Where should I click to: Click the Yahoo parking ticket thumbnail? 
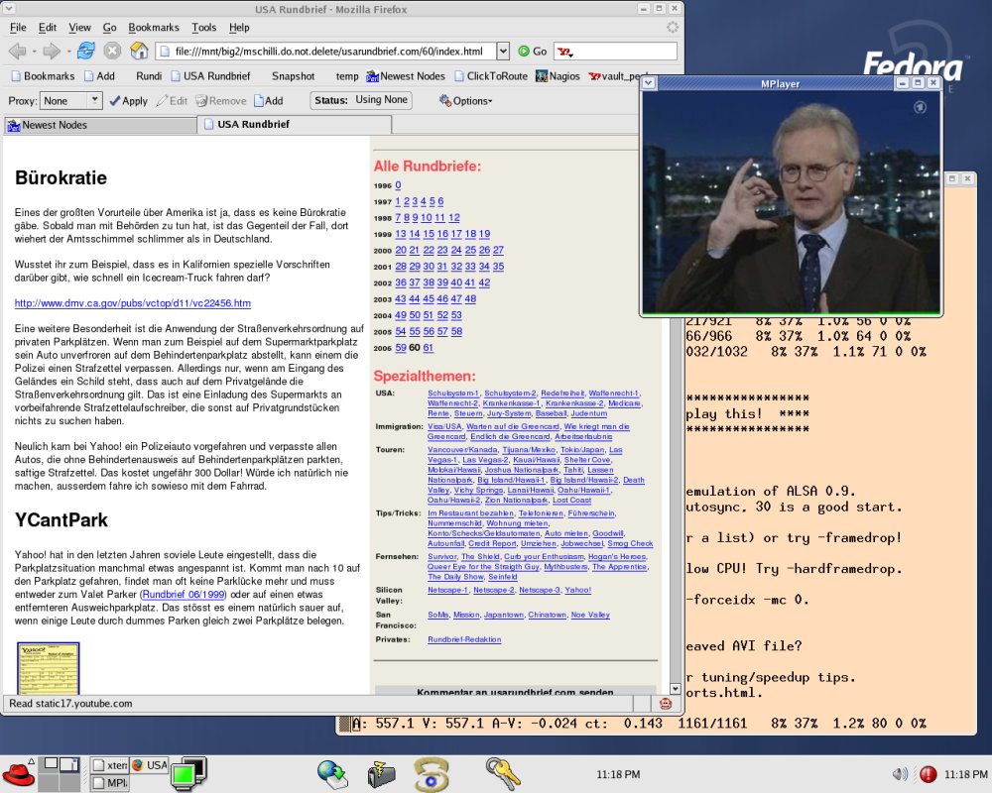click(48, 667)
